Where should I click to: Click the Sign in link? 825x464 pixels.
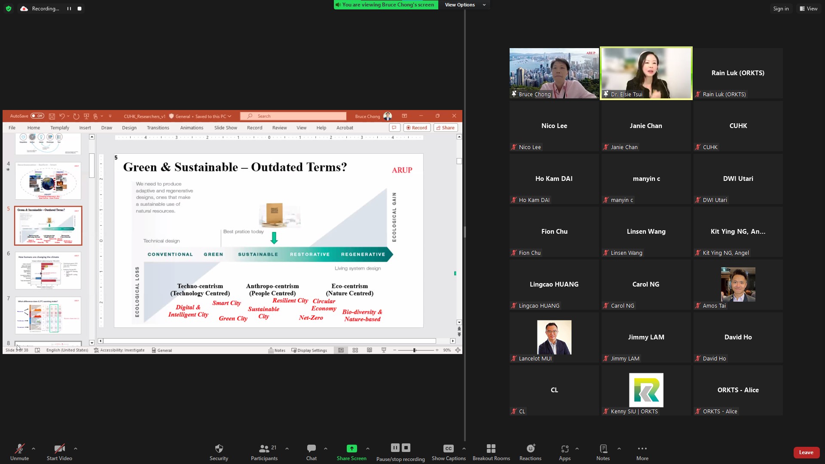pyautogui.click(x=780, y=9)
